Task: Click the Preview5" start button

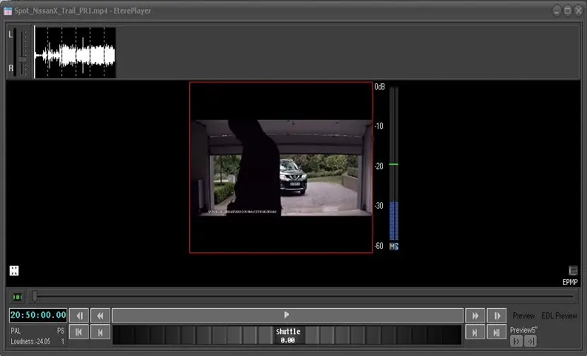Action: (x=516, y=342)
